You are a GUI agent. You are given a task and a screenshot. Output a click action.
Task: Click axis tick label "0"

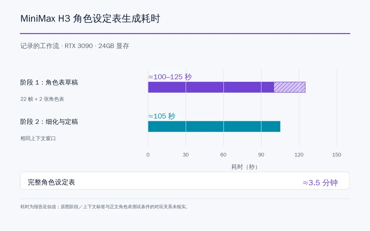pyautogui.click(x=148, y=155)
